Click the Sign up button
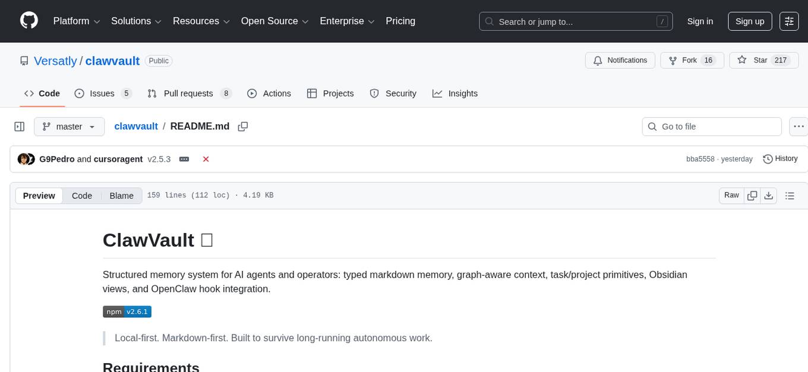This screenshot has height=372, width=808. coord(749,21)
